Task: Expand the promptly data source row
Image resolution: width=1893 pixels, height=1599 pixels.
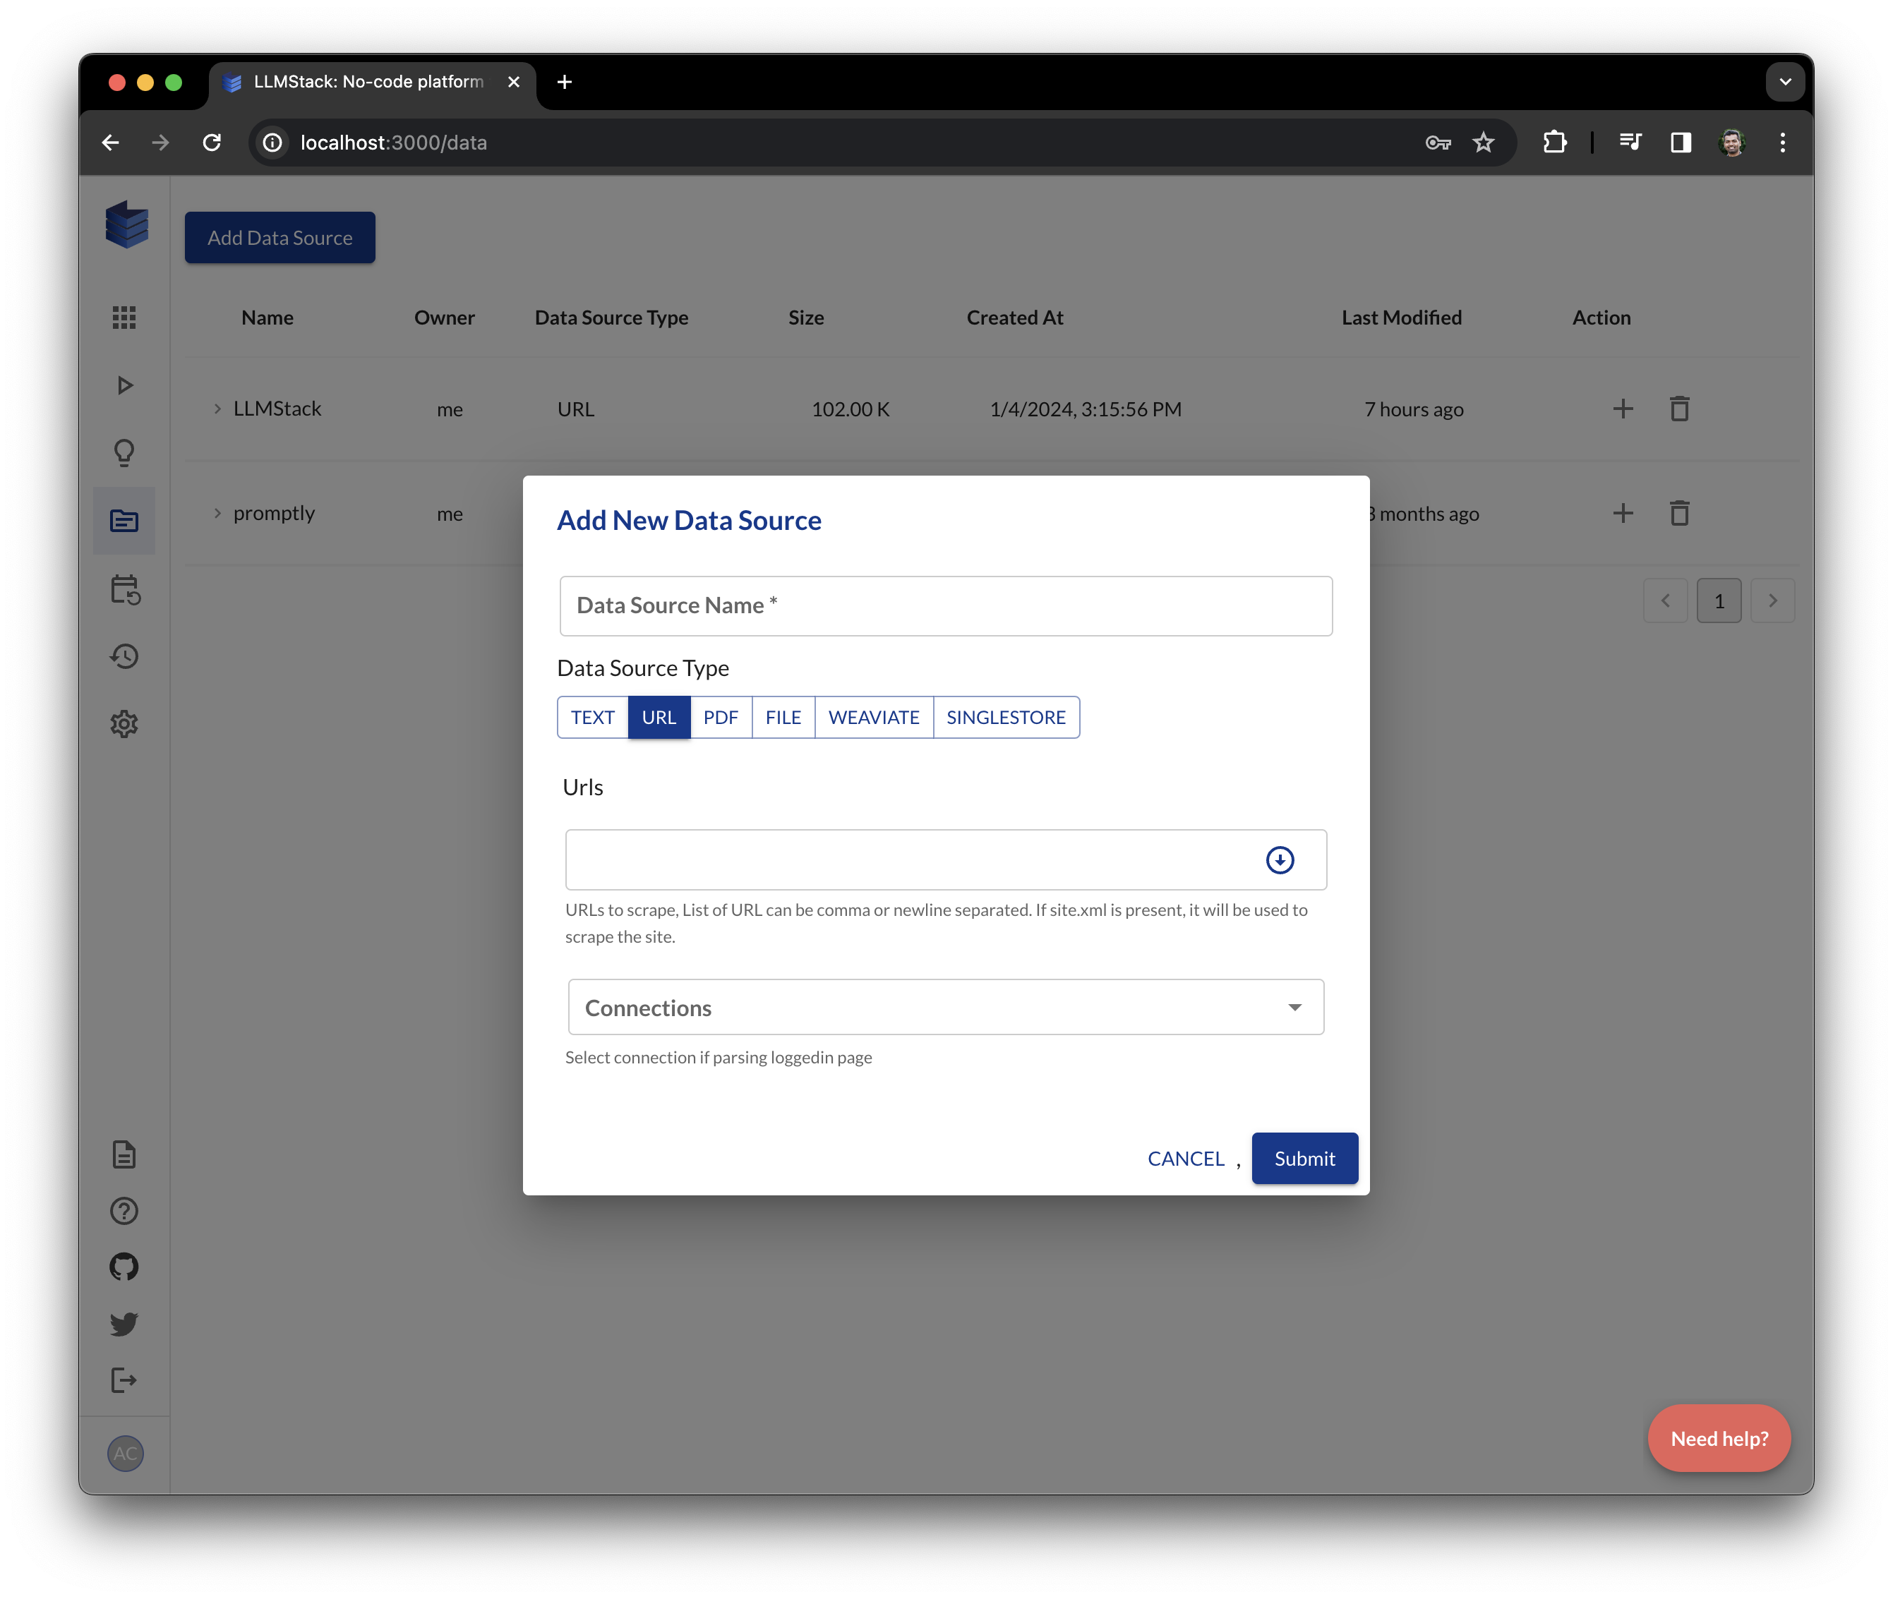Action: point(216,513)
